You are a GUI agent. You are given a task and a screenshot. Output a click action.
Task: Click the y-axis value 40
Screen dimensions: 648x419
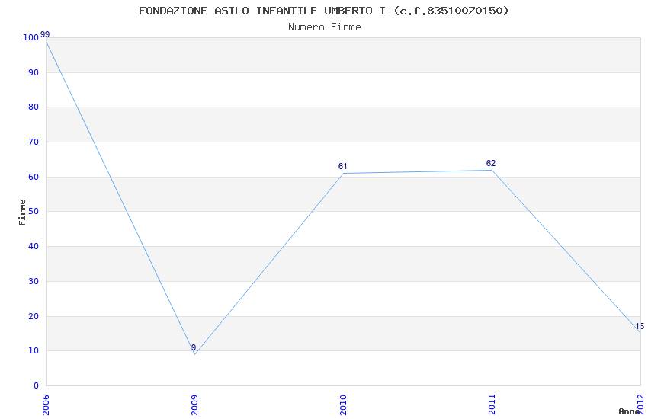tap(34, 246)
